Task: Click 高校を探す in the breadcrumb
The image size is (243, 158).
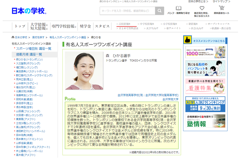Action: click(39, 37)
